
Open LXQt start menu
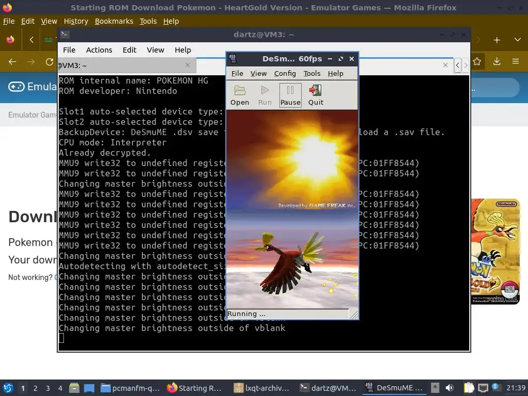click(8, 388)
